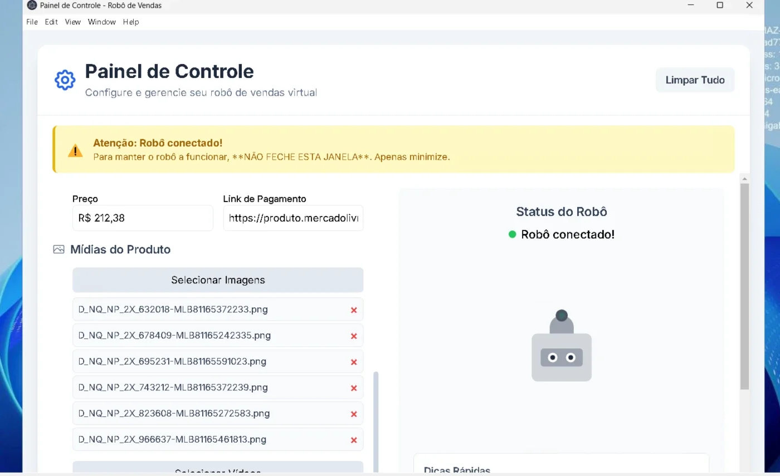
Task: Click the warning triangle icon in alert banner
Action: [75, 150]
